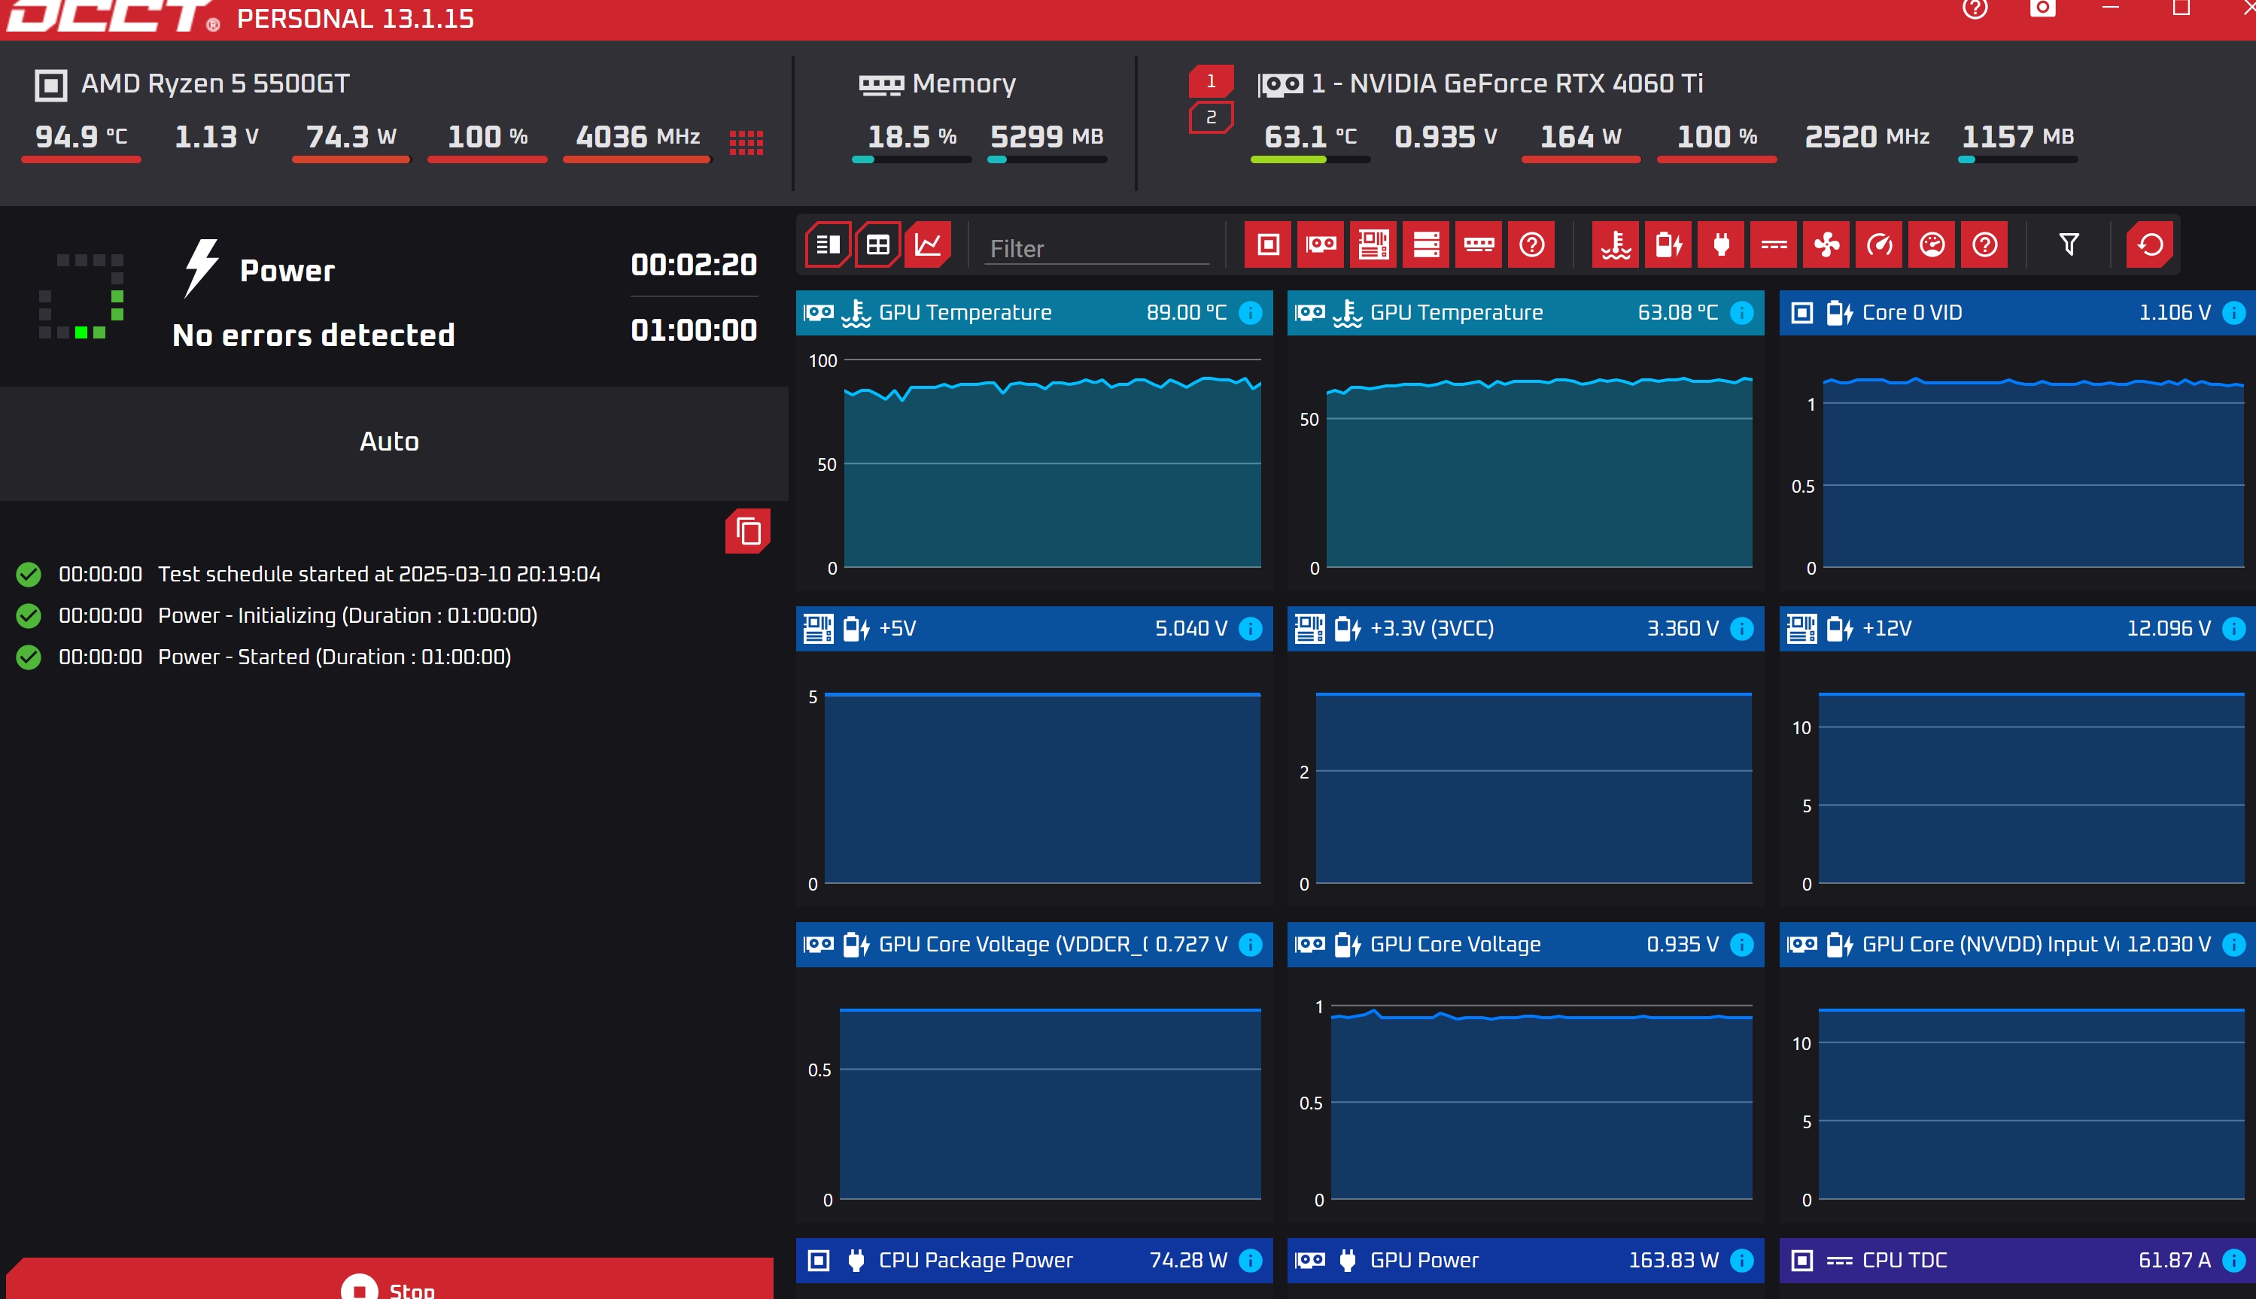Toggle the clock speed gauge filter
Viewport: 2256px width, 1299px height.
tap(1878, 244)
